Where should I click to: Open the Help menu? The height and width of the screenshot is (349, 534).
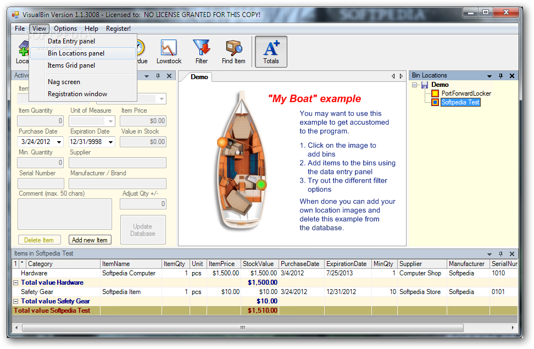click(x=91, y=29)
